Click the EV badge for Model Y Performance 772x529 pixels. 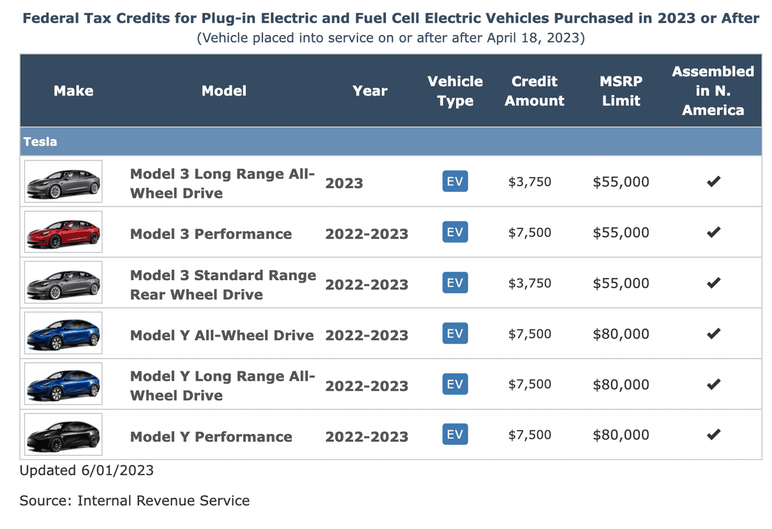point(455,435)
